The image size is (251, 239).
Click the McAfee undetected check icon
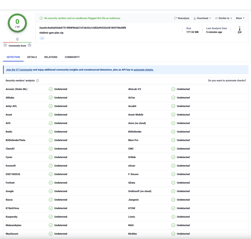173,234
